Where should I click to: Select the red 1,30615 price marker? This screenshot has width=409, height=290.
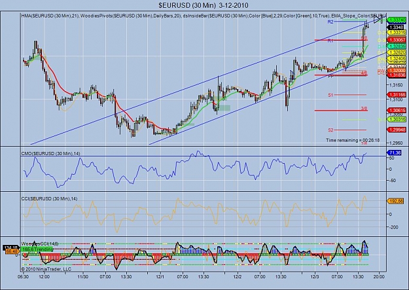tap(397, 111)
